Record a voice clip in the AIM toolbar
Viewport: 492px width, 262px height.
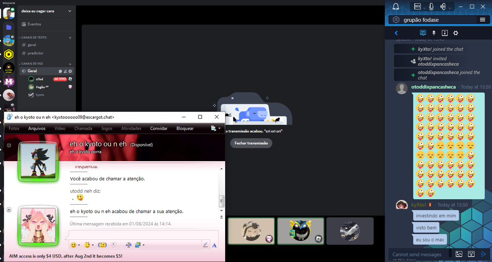[x=114, y=244]
